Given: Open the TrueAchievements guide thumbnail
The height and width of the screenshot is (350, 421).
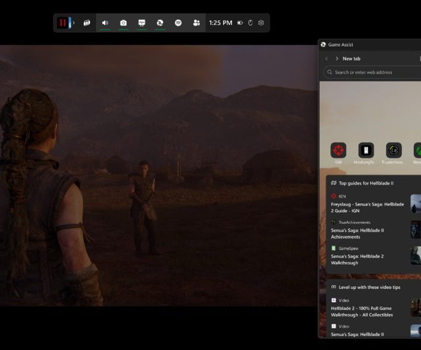Looking at the screenshot, I should (416, 230).
